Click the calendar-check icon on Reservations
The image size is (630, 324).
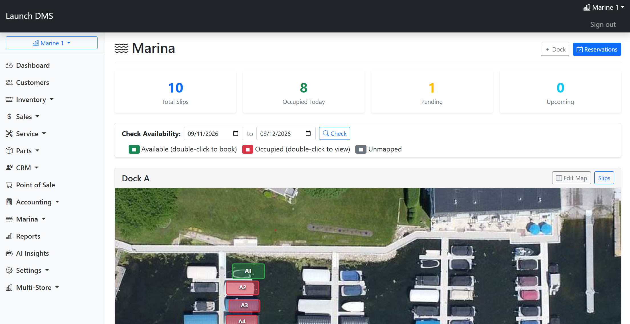pyautogui.click(x=580, y=50)
